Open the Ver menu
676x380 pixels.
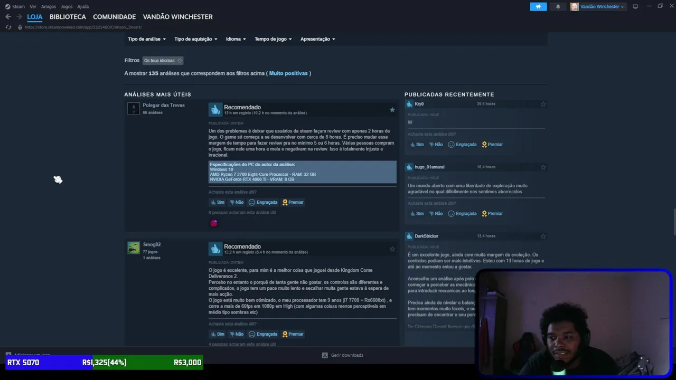pyautogui.click(x=33, y=6)
